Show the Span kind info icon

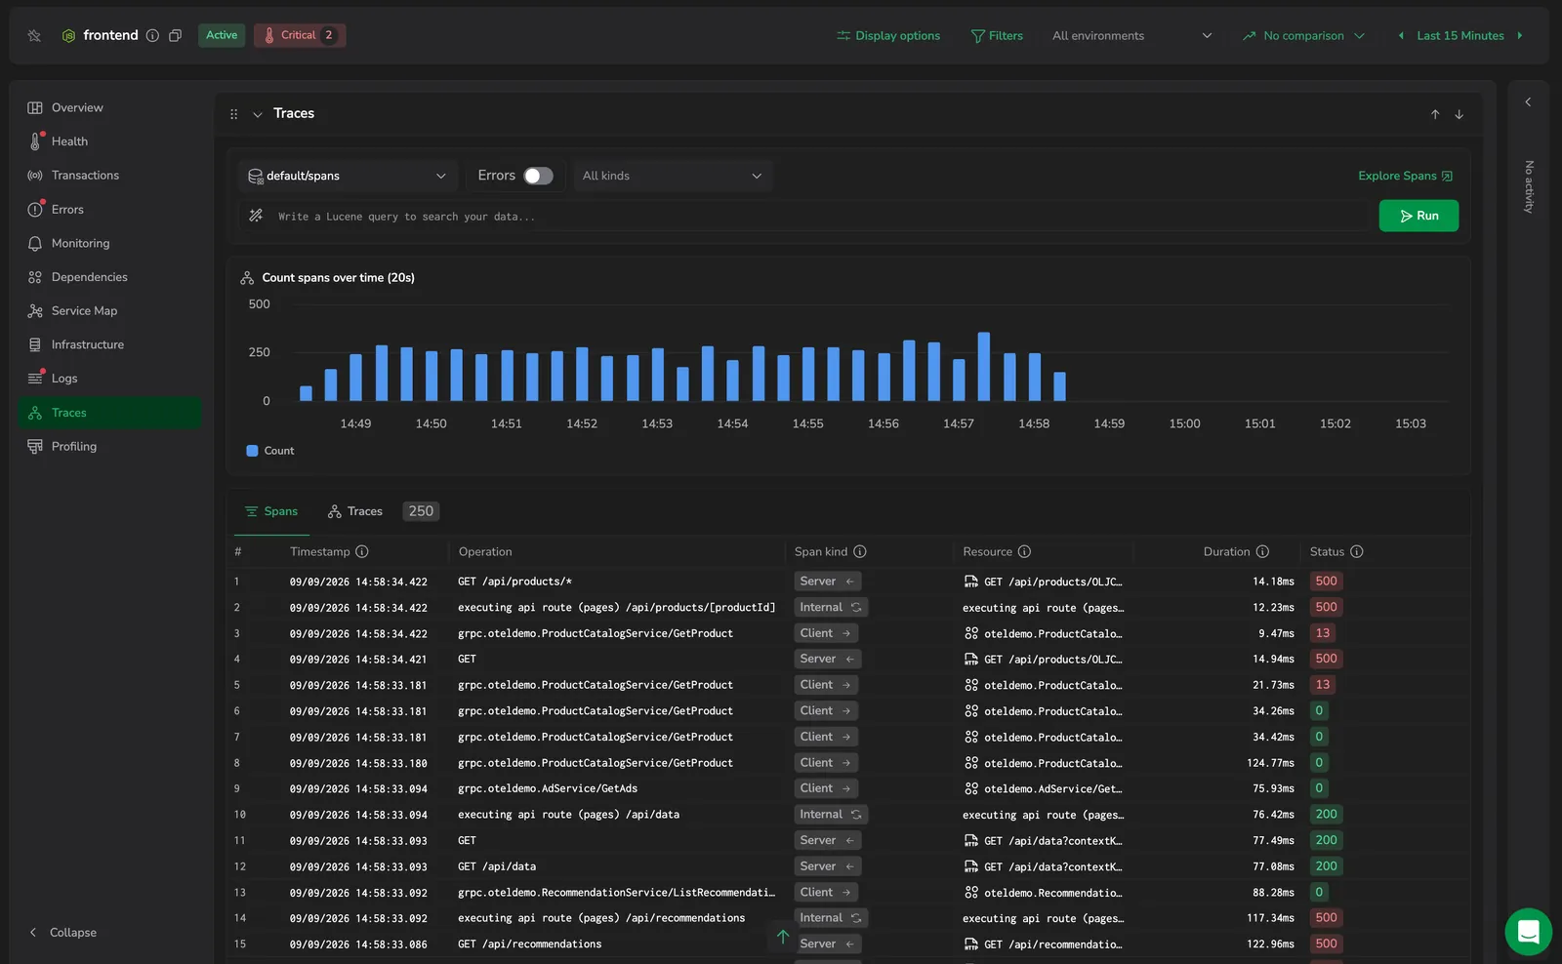click(860, 551)
